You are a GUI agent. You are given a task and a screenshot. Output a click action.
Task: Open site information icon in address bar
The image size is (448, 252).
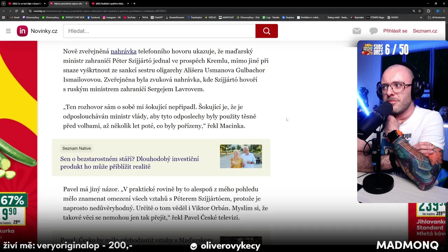[30, 11]
